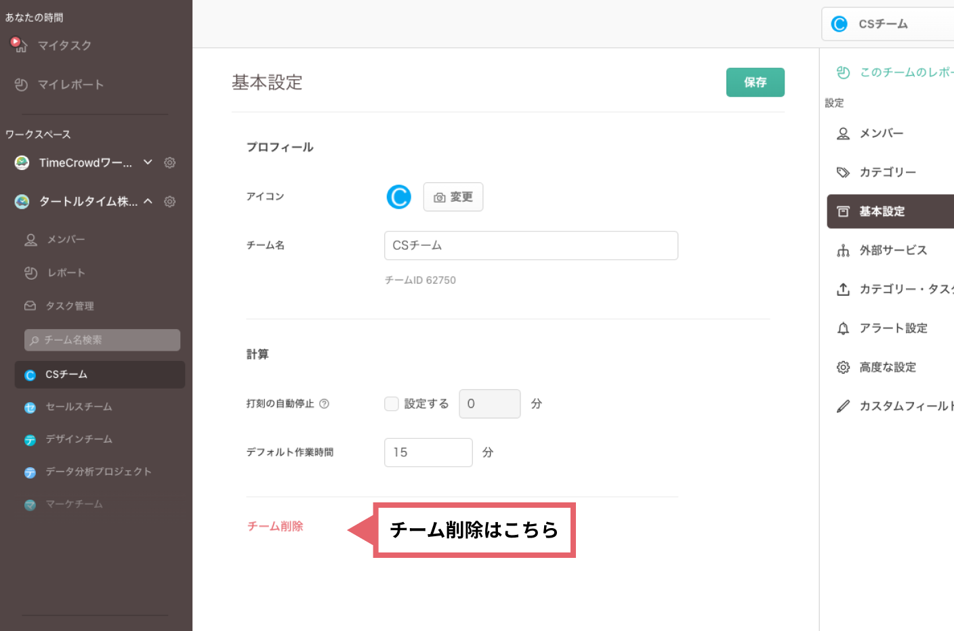The height and width of the screenshot is (631, 954).
Task: Click the help icon next to 打刻の自動停止
Action: point(325,404)
